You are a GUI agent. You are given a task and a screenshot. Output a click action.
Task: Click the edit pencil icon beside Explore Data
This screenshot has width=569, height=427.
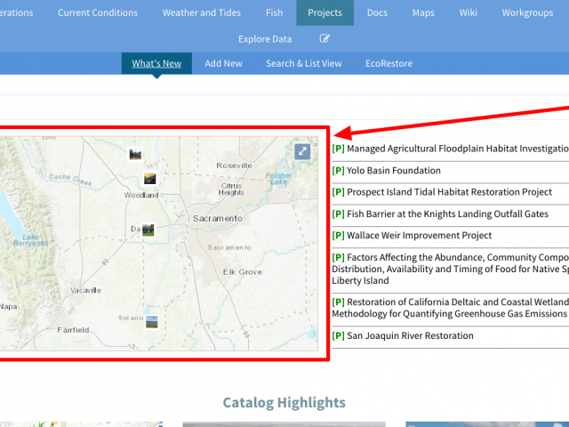325,39
